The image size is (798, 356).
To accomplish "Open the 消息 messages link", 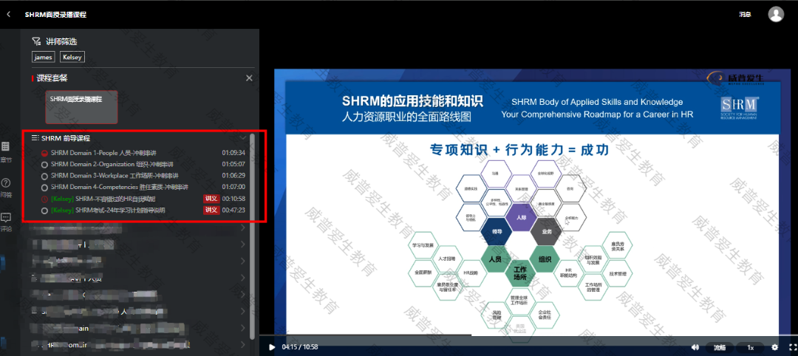I will [x=745, y=15].
